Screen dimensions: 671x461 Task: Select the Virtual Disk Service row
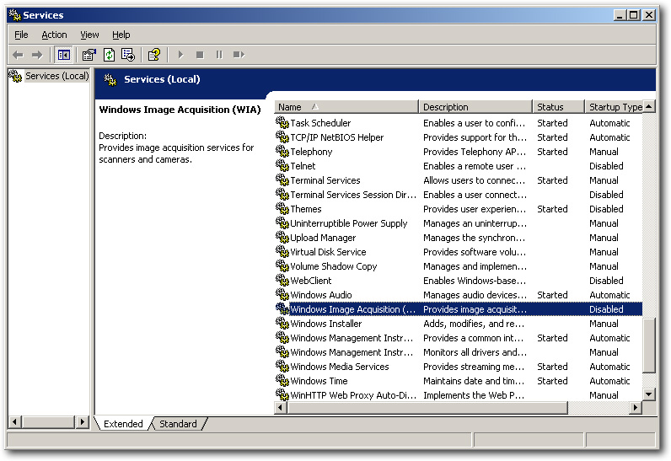[459, 252]
